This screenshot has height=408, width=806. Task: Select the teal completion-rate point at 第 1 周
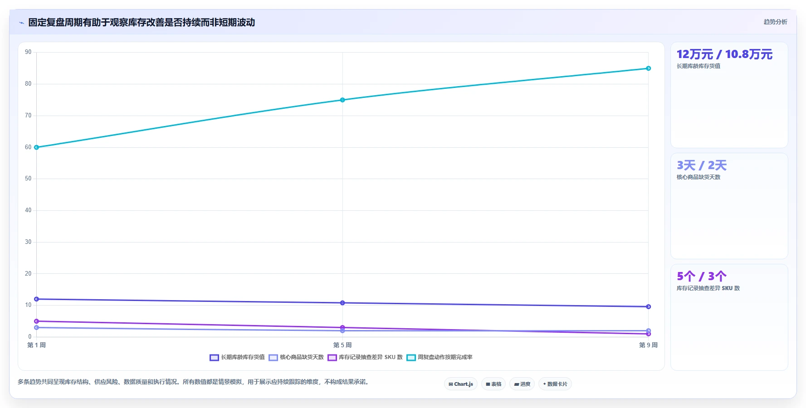pyautogui.click(x=37, y=147)
